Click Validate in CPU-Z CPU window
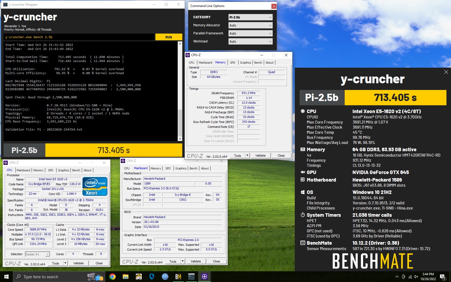The height and width of the screenshot is (282, 451). [78, 263]
